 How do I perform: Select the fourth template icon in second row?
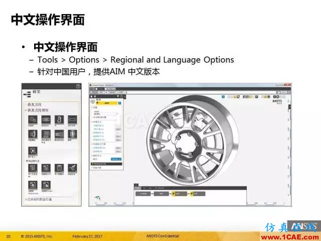click(x=72, y=134)
